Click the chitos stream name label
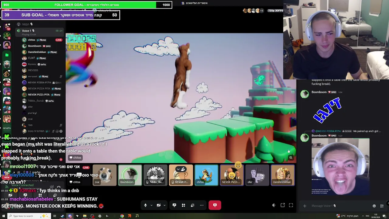Screen dimensions: 389x219 pyautogui.click(x=75, y=158)
